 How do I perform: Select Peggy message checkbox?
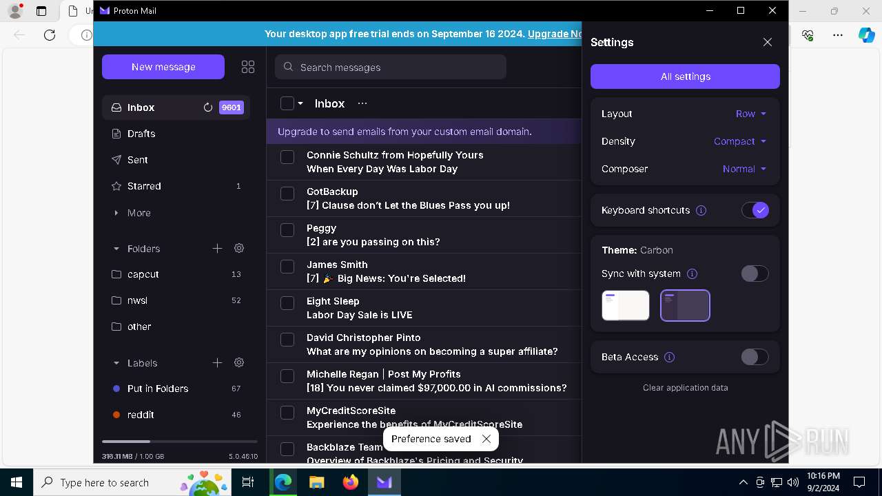pos(287,230)
